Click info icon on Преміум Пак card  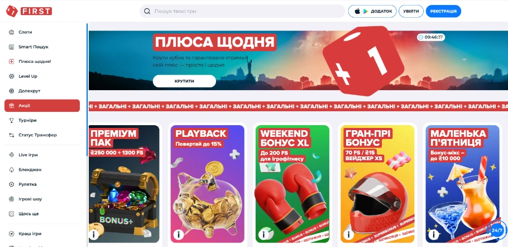pos(94,234)
